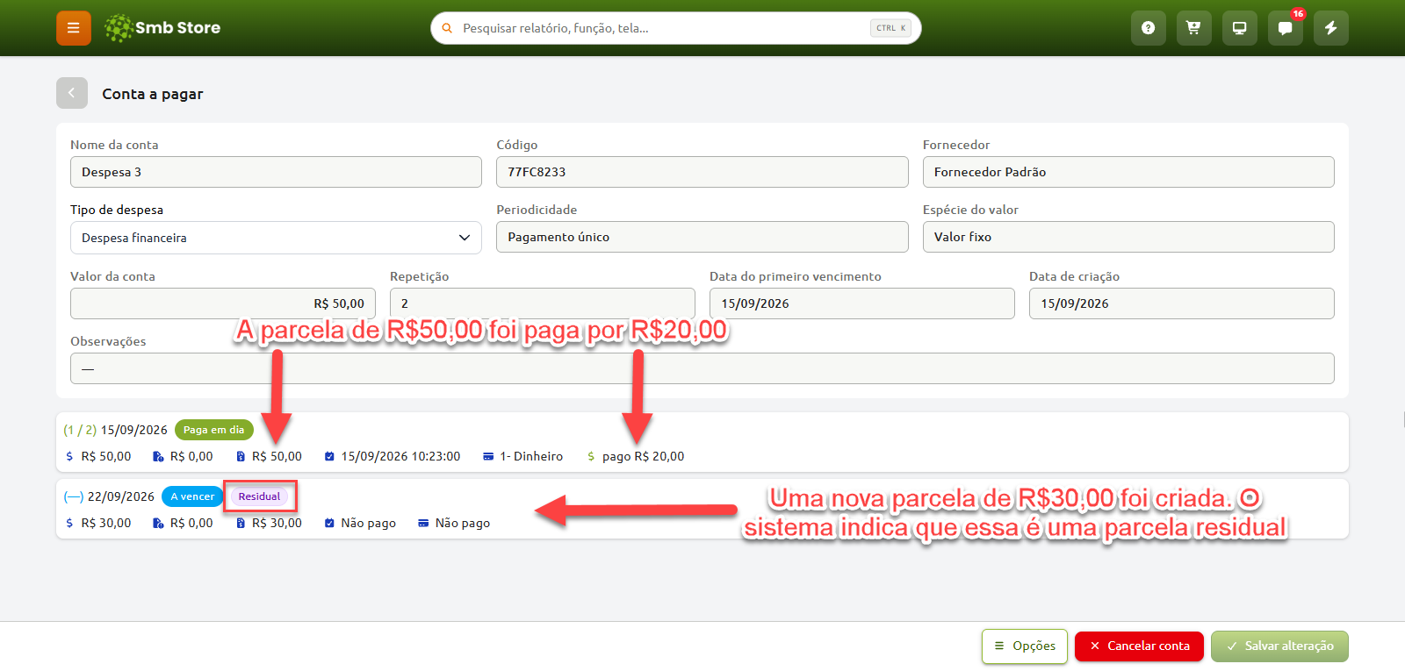
Task: Click the Paga em dia status badge
Action: 214,430
